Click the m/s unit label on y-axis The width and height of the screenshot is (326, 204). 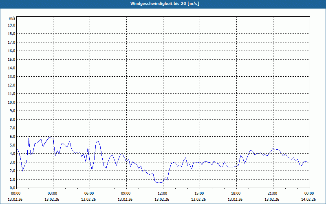pyautogui.click(x=12, y=18)
